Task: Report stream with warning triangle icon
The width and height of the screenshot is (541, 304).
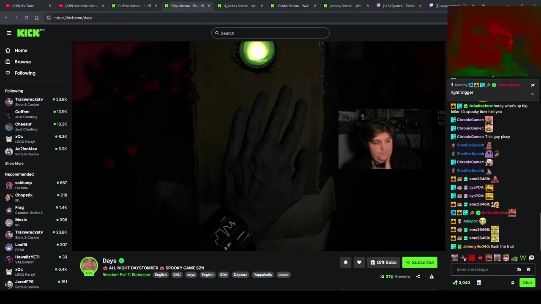Action: pyautogui.click(x=432, y=277)
